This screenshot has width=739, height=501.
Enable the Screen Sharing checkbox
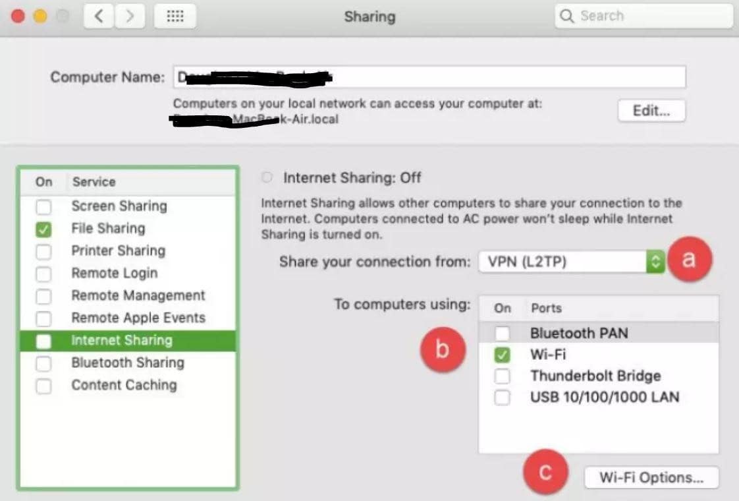43,207
